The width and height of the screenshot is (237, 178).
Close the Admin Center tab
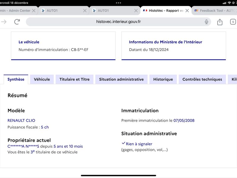[x=34, y=11]
